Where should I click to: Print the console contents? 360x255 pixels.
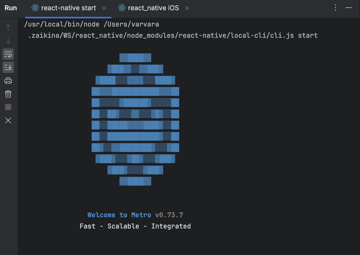click(x=8, y=81)
